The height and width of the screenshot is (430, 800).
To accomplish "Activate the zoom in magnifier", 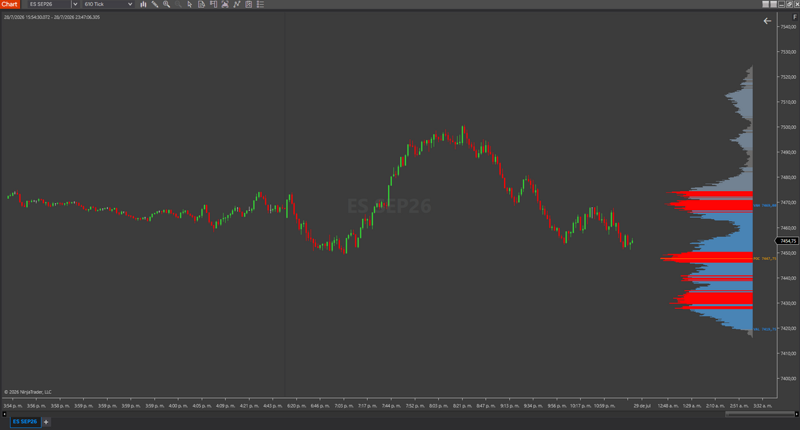I will pos(167,4).
